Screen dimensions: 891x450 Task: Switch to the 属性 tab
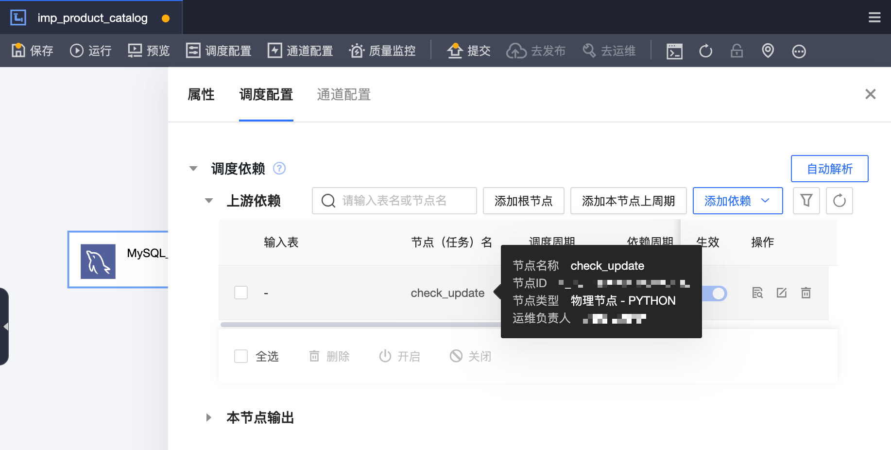[x=201, y=94]
